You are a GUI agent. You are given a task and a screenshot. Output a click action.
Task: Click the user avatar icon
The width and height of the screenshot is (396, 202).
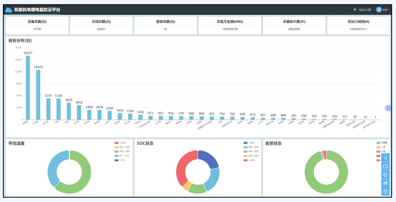coord(379,10)
